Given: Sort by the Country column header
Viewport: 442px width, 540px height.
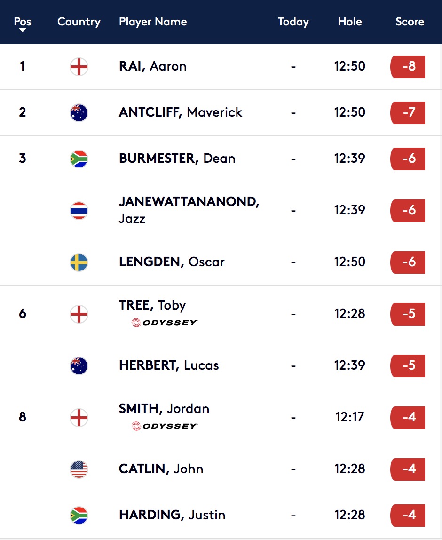Looking at the screenshot, I should pyautogui.click(x=79, y=22).
